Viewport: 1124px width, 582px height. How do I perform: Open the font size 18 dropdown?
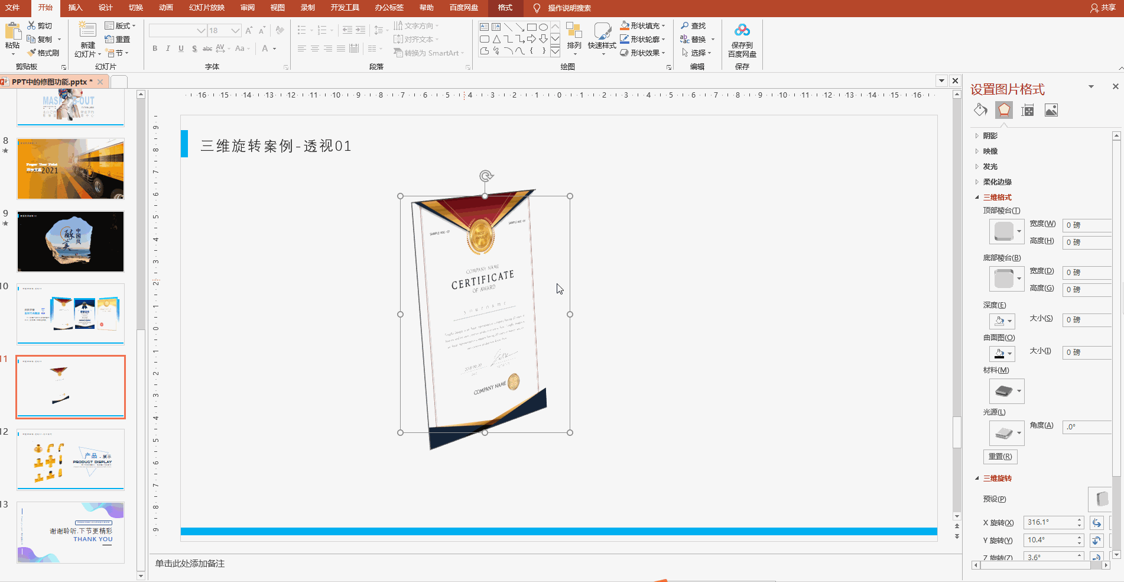point(235,30)
